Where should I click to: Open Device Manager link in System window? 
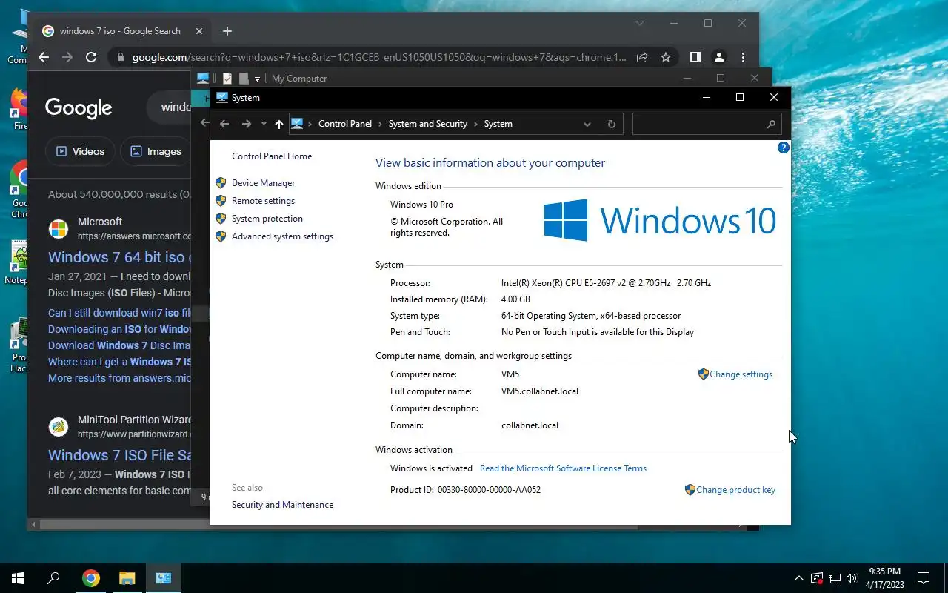(x=263, y=183)
